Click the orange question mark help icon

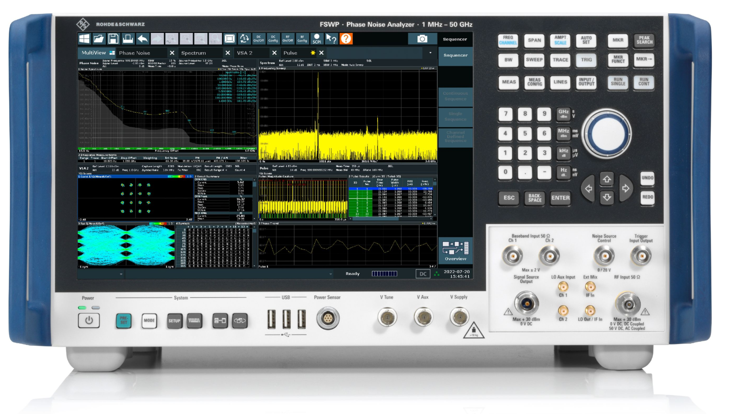tap(346, 39)
